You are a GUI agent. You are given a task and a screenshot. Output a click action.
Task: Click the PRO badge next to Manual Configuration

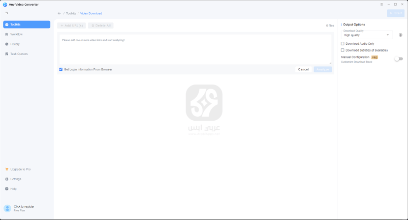click(x=374, y=58)
